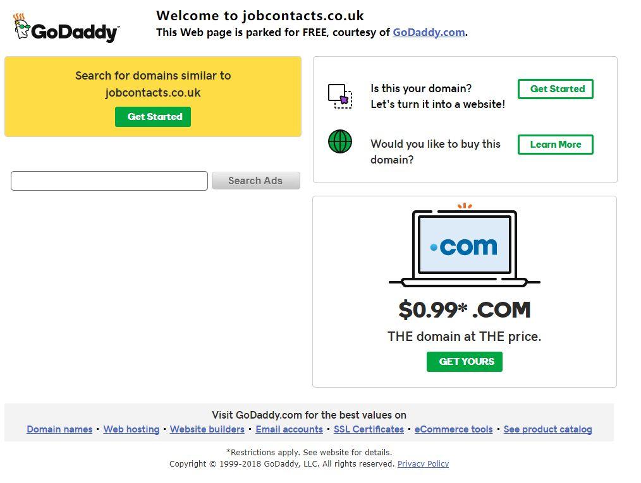
Task: Focus the search ads text field
Action: click(109, 181)
